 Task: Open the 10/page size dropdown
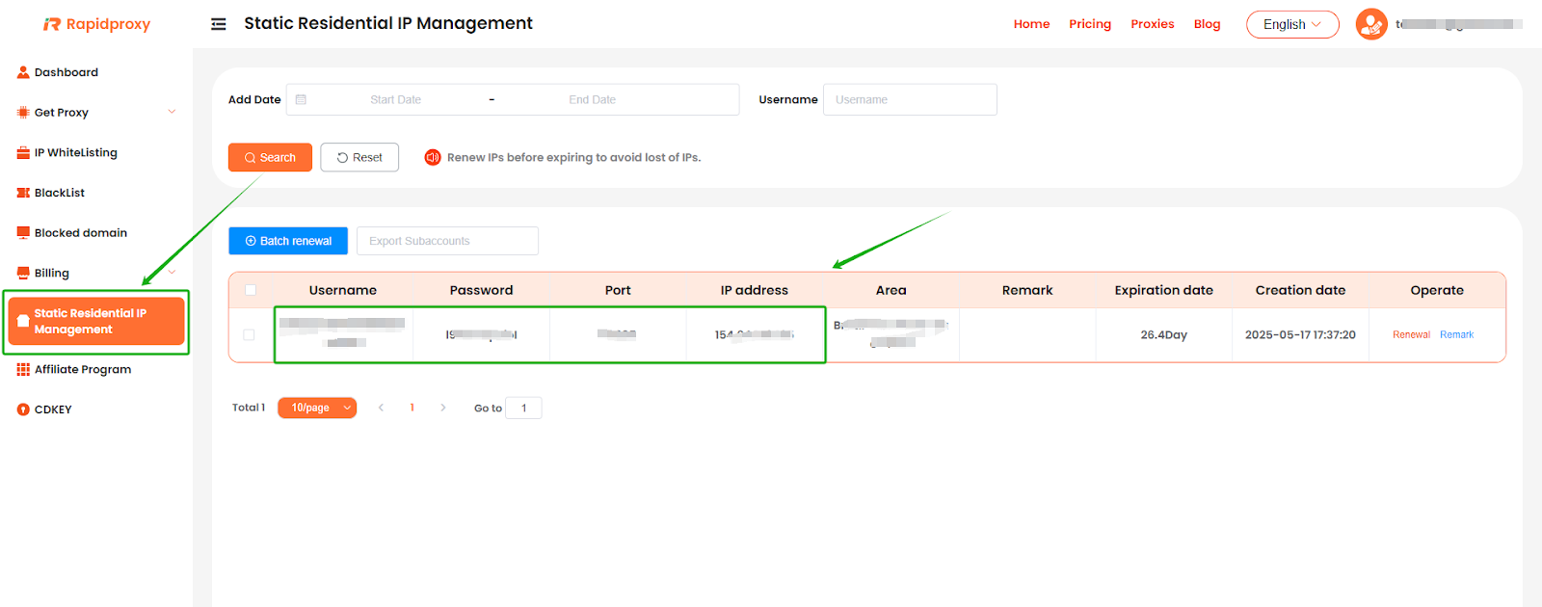point(317,408)
